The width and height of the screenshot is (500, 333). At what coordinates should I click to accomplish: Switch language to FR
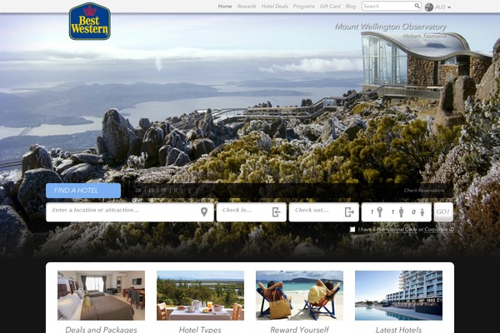tap(164, 191)
